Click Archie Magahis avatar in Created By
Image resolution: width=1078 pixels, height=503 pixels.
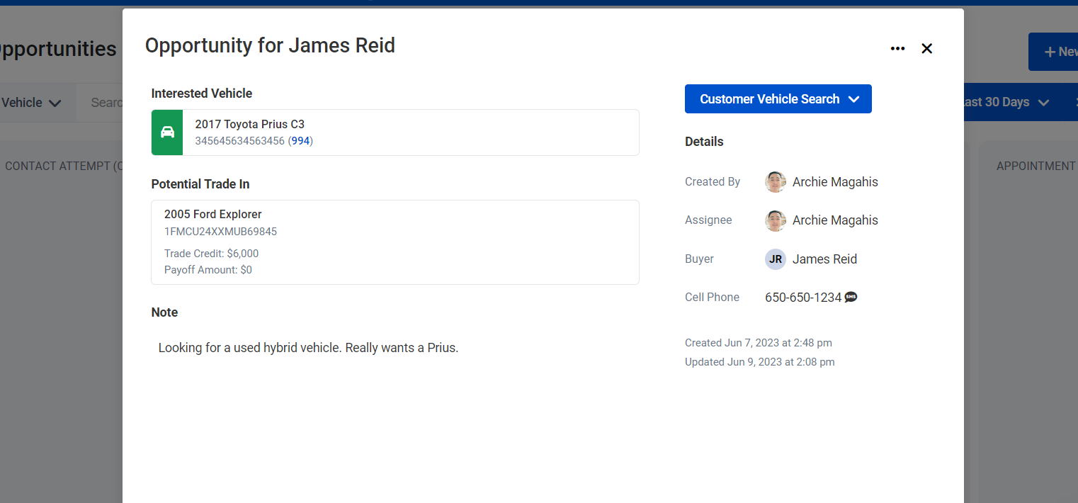(x=776, y=182)
